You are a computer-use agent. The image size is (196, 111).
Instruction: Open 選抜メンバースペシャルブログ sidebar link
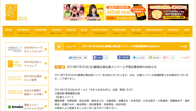(34, 106)
